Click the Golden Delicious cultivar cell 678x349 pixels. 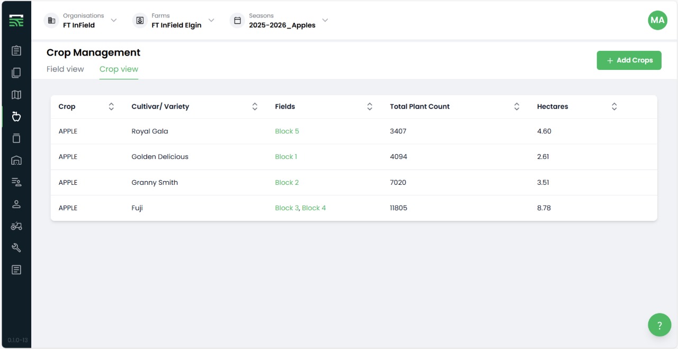[160, 157]
